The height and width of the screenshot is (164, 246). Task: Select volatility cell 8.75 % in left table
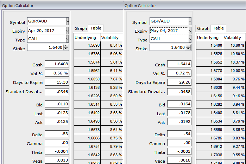point(112,138)
